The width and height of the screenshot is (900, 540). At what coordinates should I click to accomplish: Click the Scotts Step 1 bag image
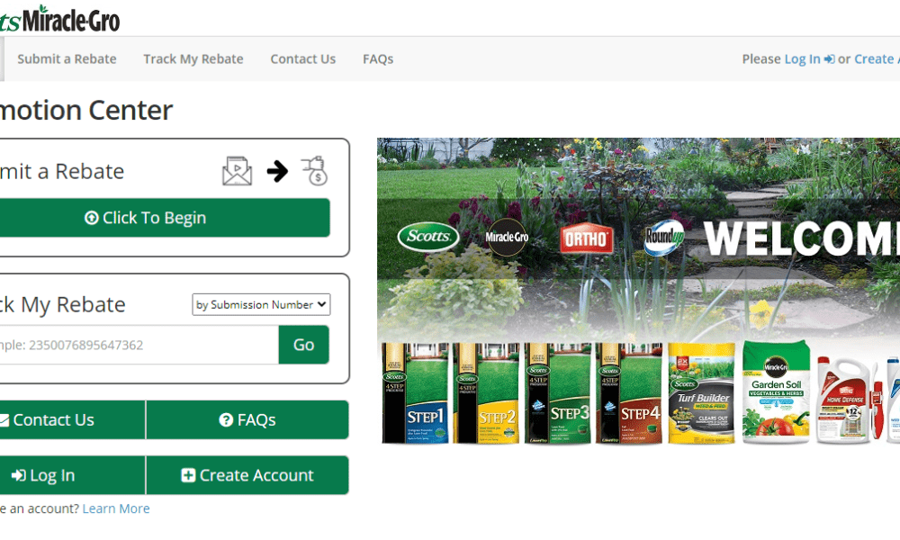pos(415,393)
